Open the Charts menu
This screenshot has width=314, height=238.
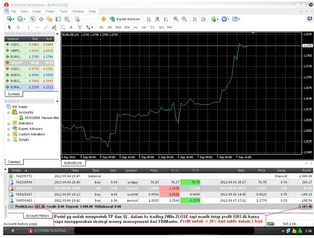pyautogui.click(x=50, y=11)
